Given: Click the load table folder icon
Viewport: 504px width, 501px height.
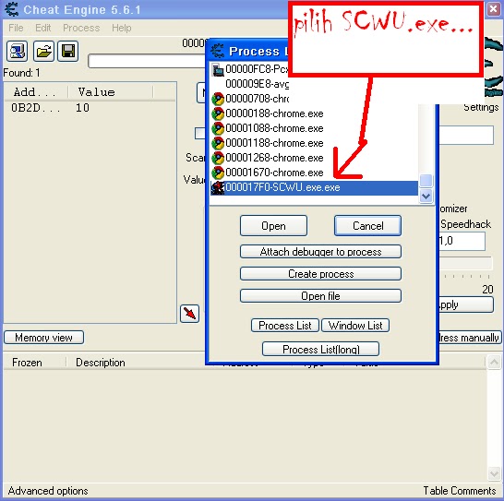Looking at the screenshot, I should [43, 51].
